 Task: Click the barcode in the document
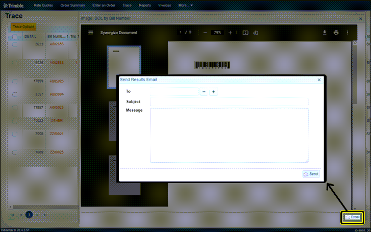212,65
